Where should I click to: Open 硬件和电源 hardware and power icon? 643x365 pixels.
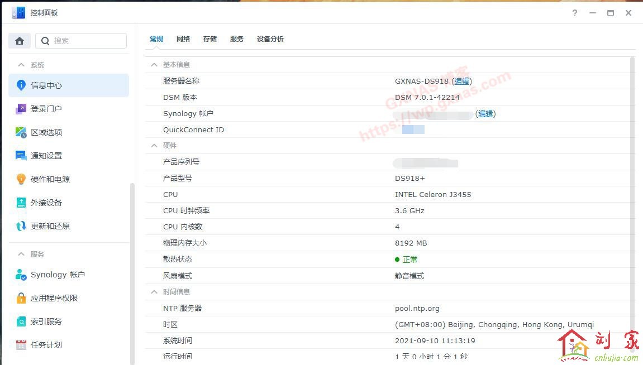(x=21, y=179)
